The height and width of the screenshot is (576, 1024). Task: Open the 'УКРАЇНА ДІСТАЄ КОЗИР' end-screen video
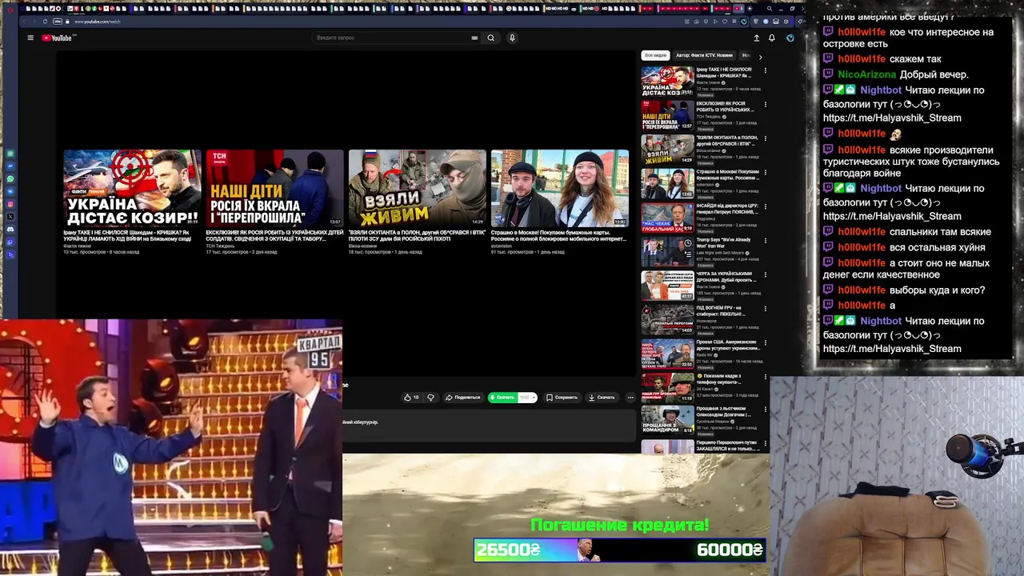[132, 188]
